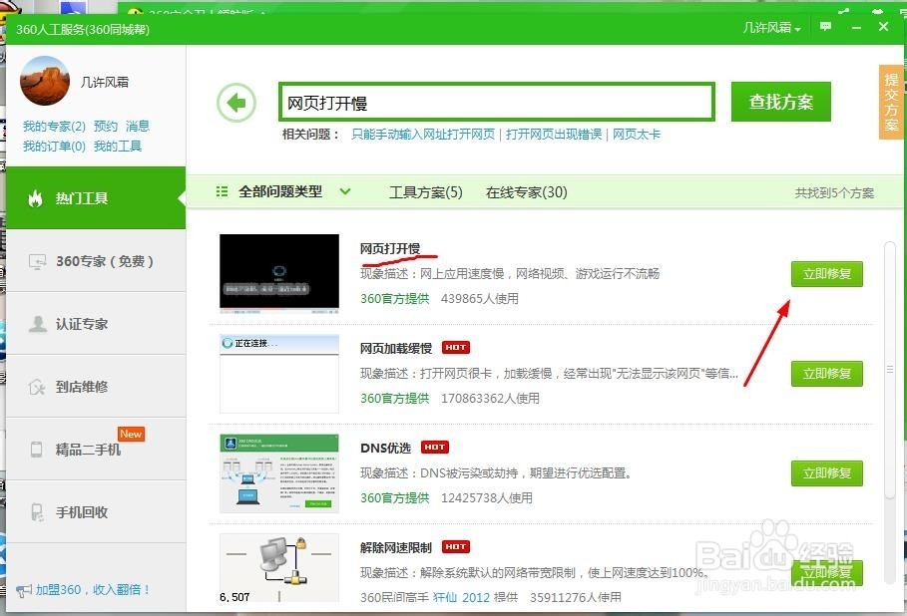Click 立即修复 for DNS优选
Screen dimensions: 907x616
click(x=826, y=473)
